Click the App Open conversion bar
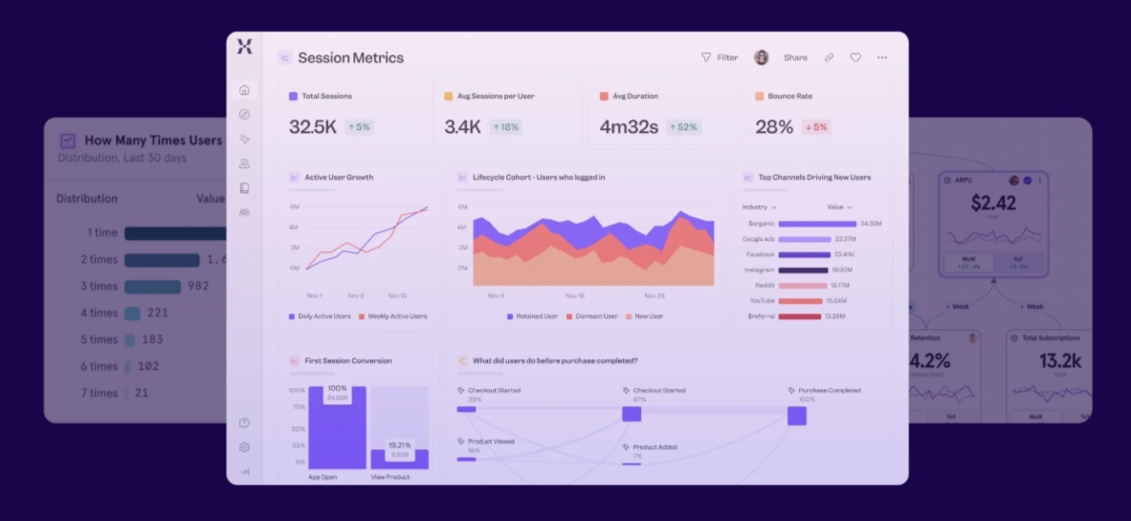This screenshot has width=1131, height=521. (338, 428)
